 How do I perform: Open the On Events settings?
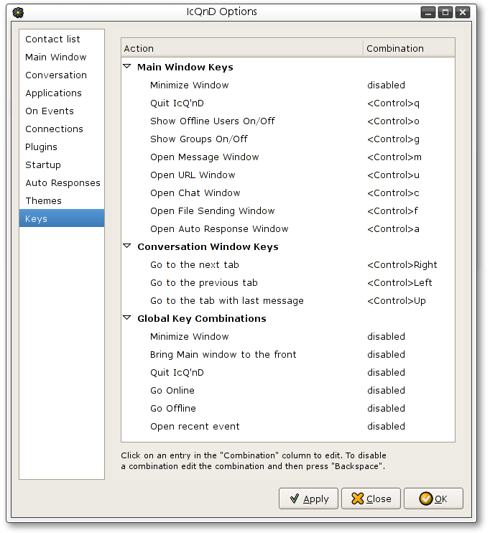49,111
